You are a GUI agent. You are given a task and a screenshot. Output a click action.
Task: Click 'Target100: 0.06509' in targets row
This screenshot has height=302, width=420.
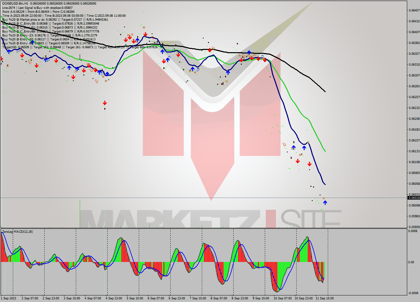click(x=16, y=47)
